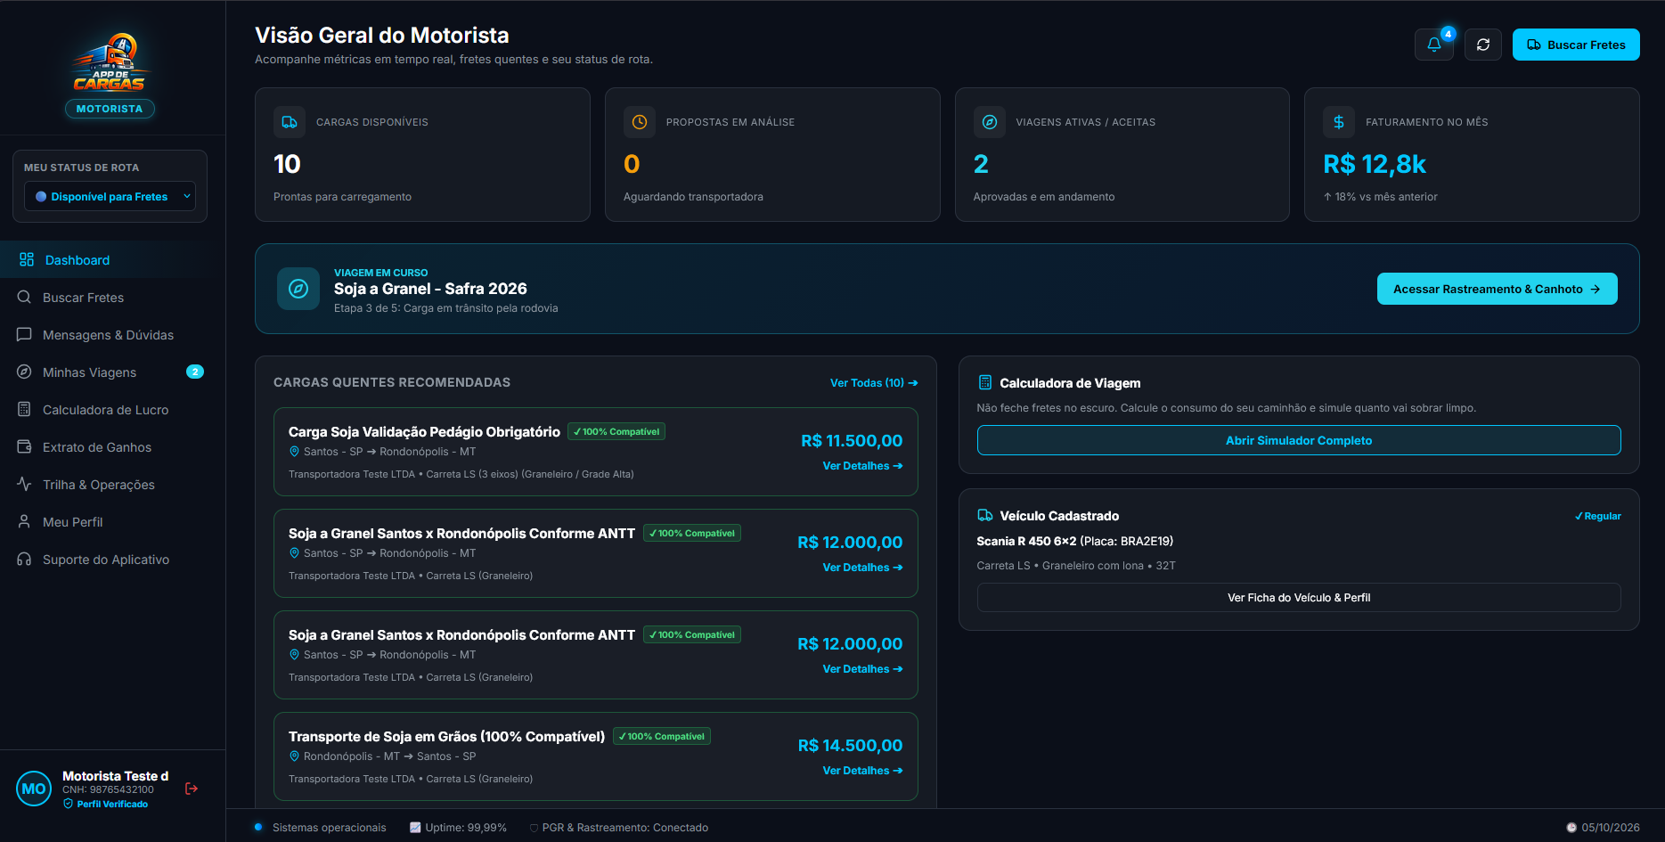Click Acessar Rastreamento & Canhoto button
This screenshot has height=842, width=1665.
1498,289
